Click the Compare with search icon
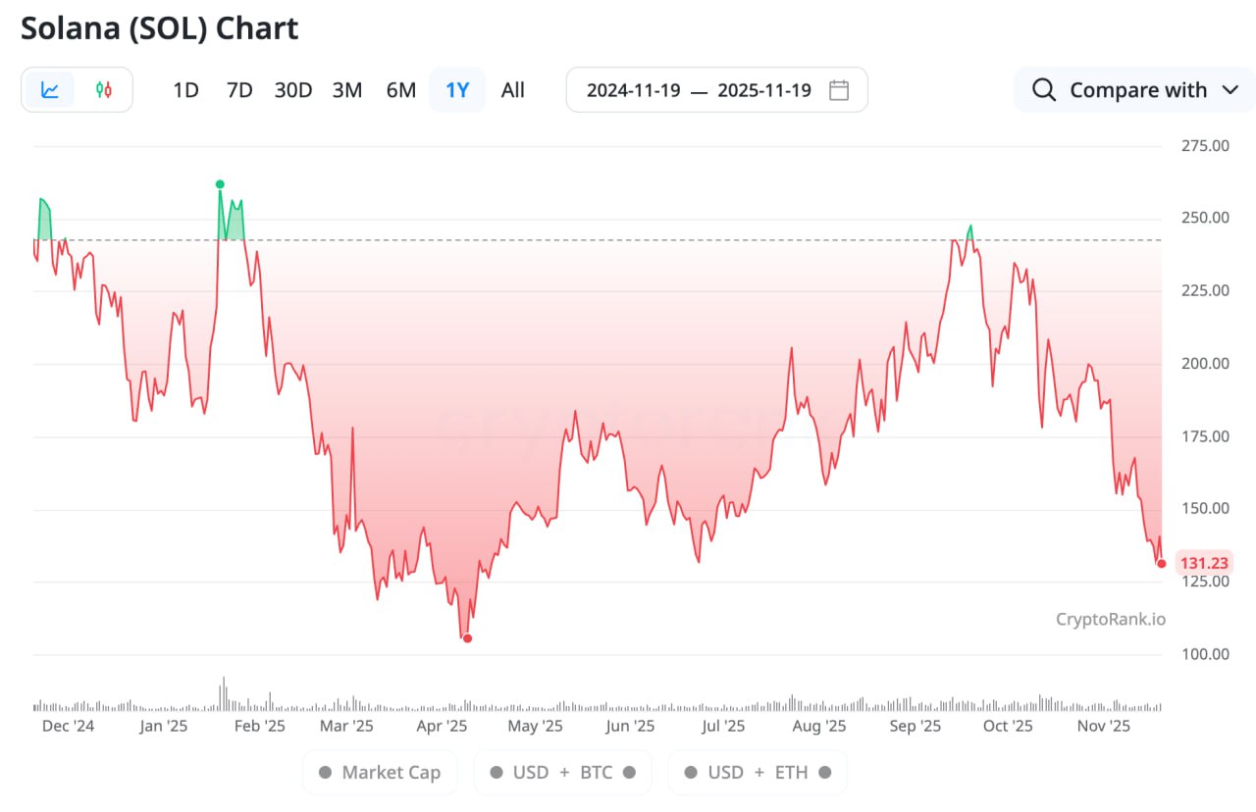This screenshot has width=1256, height=812. point(1044,90)
